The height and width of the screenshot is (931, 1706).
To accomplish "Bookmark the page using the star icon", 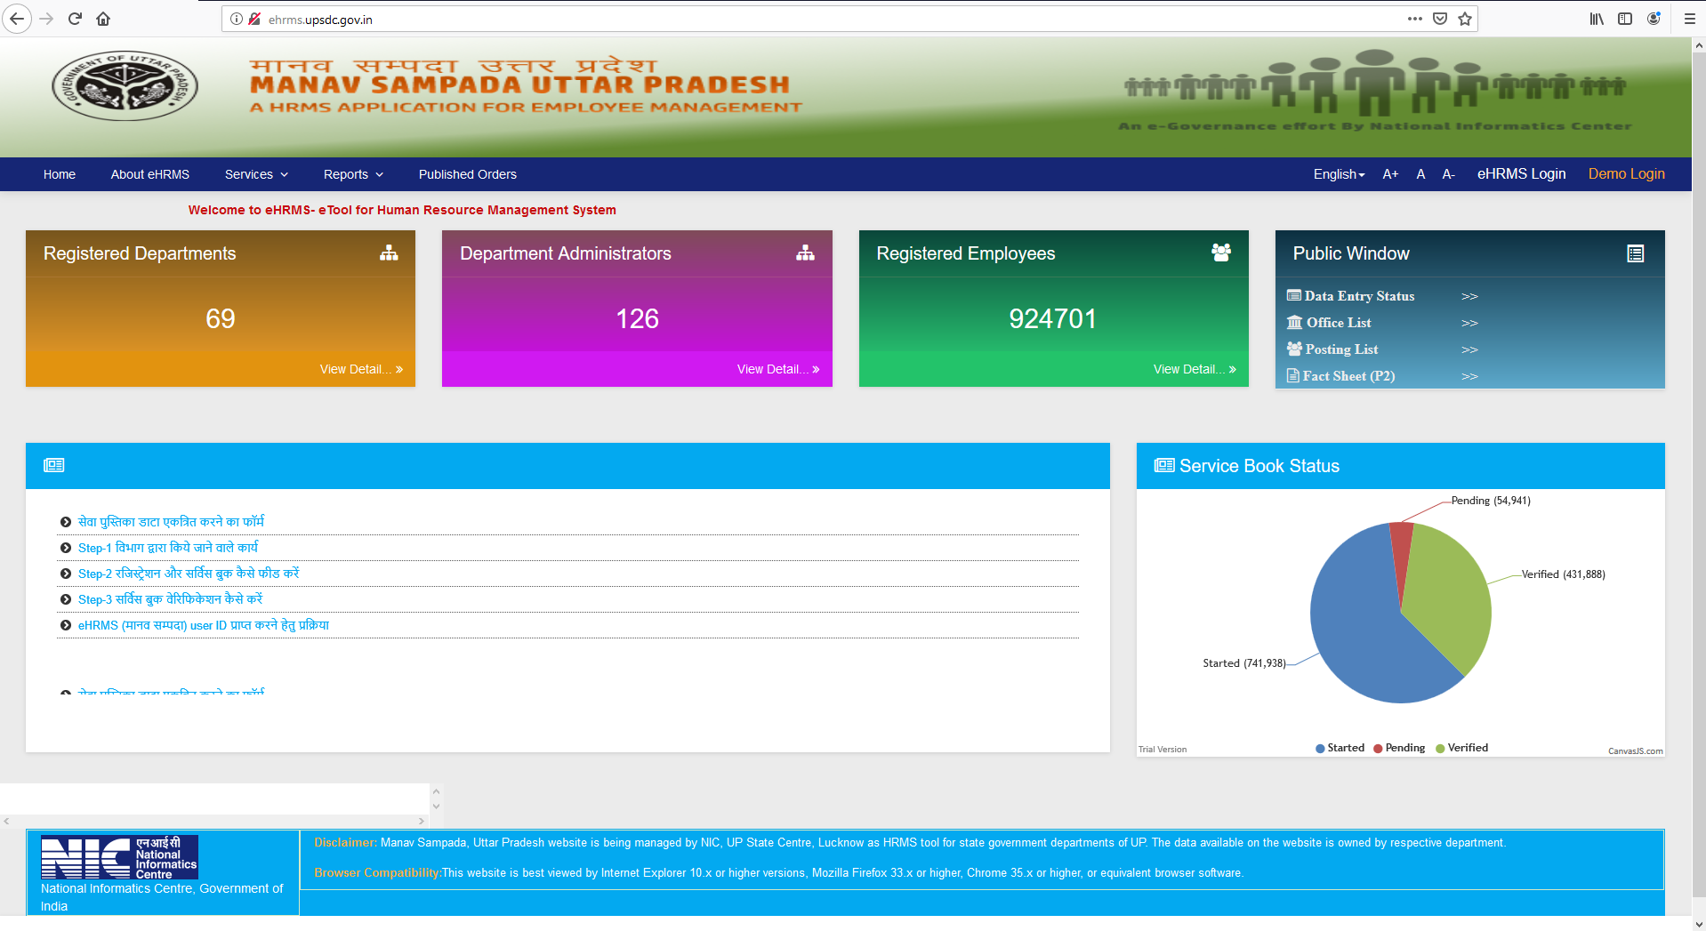I will pos(1463,18).
